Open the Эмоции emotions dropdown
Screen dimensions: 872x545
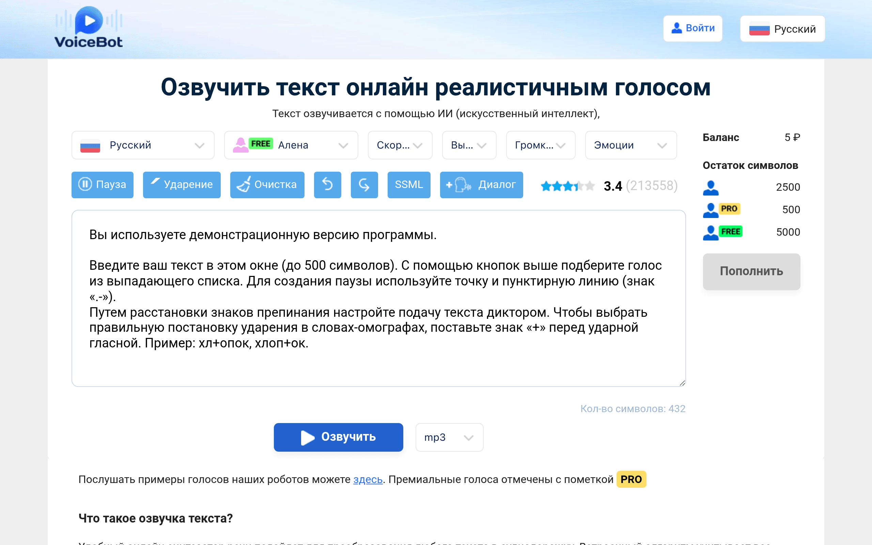631,145
